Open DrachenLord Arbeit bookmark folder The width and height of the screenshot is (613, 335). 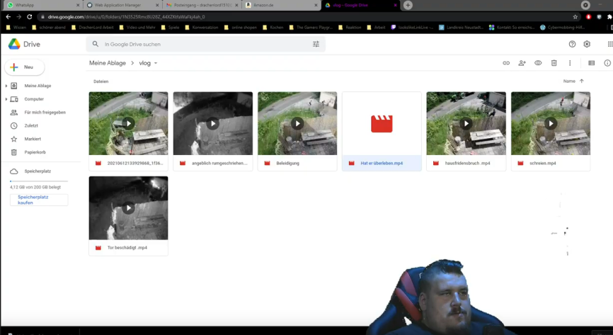(x=92, y=28)
